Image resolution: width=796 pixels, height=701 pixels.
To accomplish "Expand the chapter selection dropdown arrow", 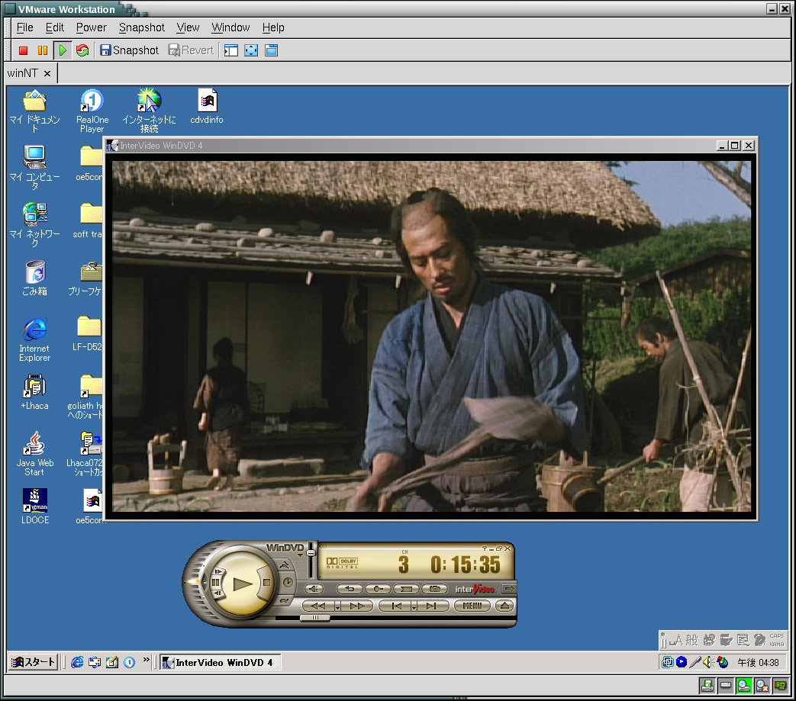I will (x=414, y=606).
